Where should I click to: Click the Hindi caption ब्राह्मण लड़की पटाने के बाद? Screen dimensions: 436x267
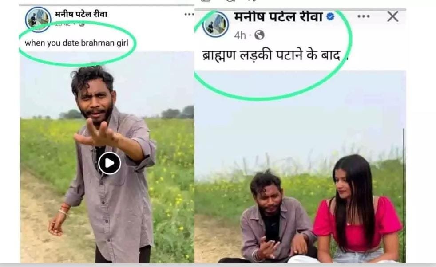click(x=271, y=55)
